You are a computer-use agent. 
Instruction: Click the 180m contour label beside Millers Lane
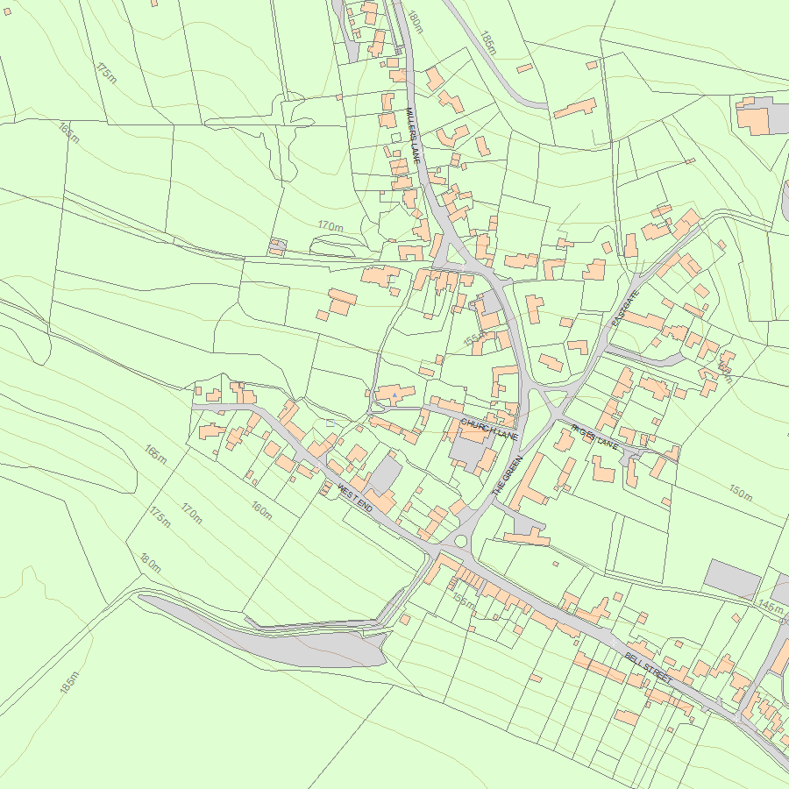tap(416, 22)
